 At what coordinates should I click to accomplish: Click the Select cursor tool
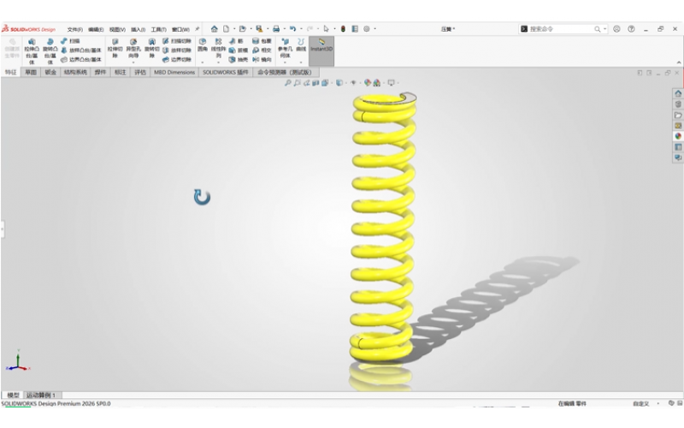327,29
